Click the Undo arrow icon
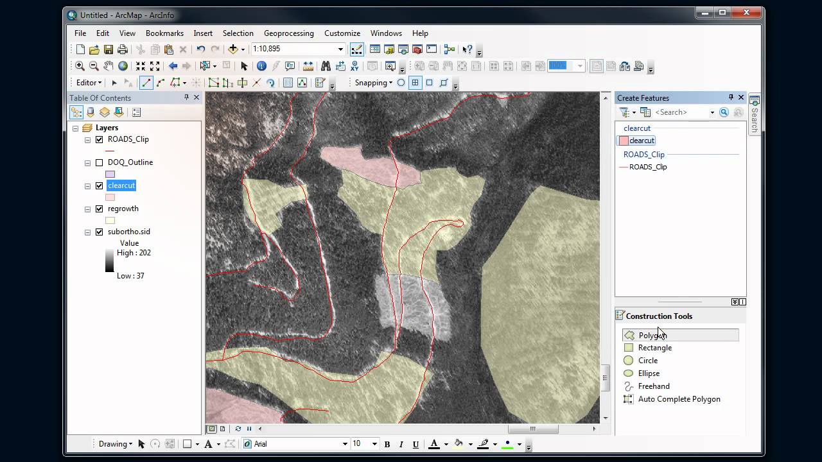822x462 pixels. click(201, 49)
